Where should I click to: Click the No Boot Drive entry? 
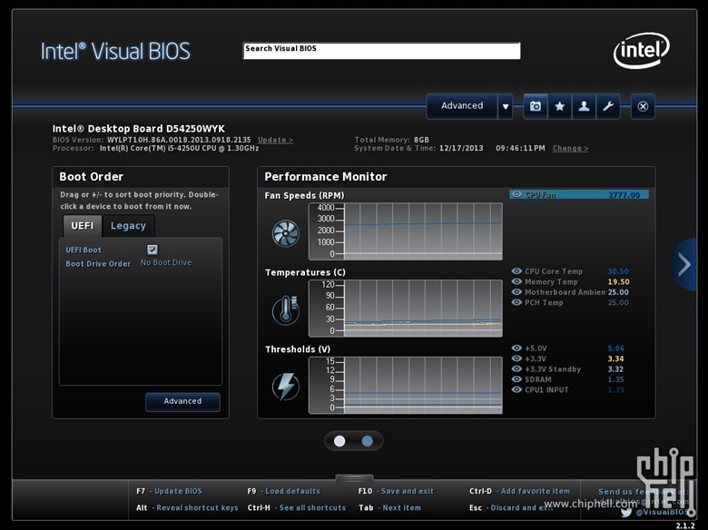tap(166, 263)
